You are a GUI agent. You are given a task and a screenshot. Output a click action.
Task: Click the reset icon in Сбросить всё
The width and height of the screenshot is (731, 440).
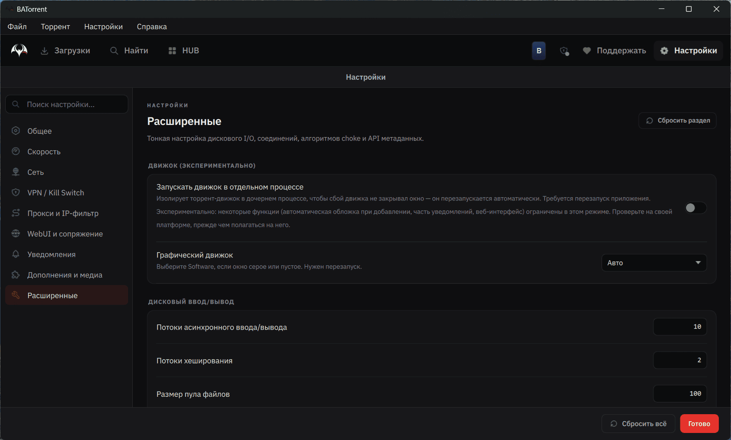(x=614, y=424)
